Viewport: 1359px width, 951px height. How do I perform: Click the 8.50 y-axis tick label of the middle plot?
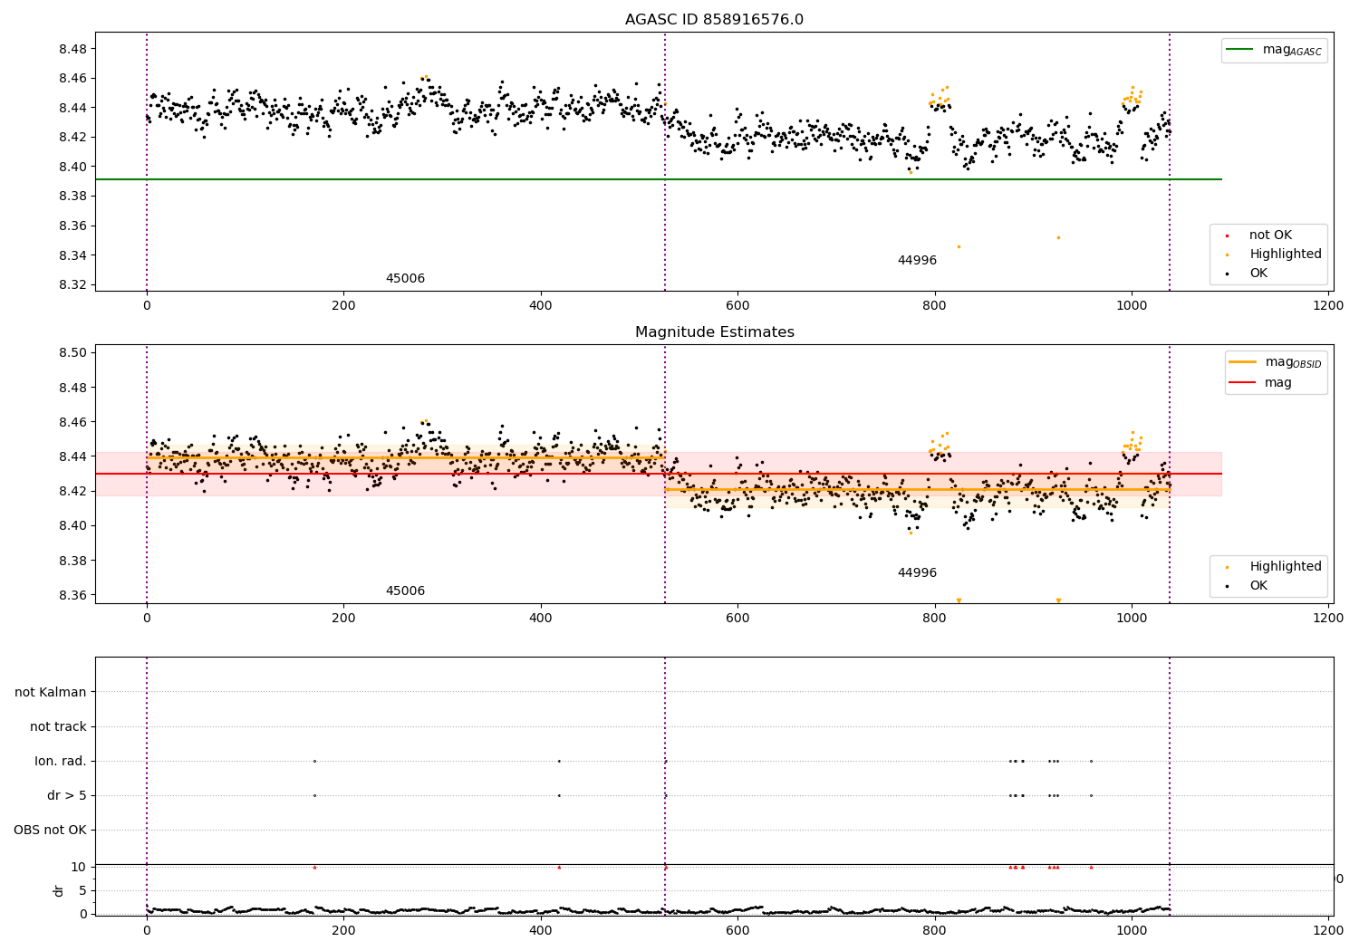(x=72, y=353)
